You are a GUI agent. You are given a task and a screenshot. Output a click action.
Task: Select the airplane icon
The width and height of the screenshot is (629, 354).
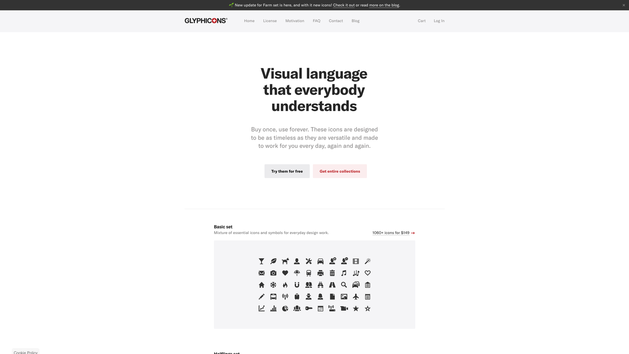click(x=356, y=297)
